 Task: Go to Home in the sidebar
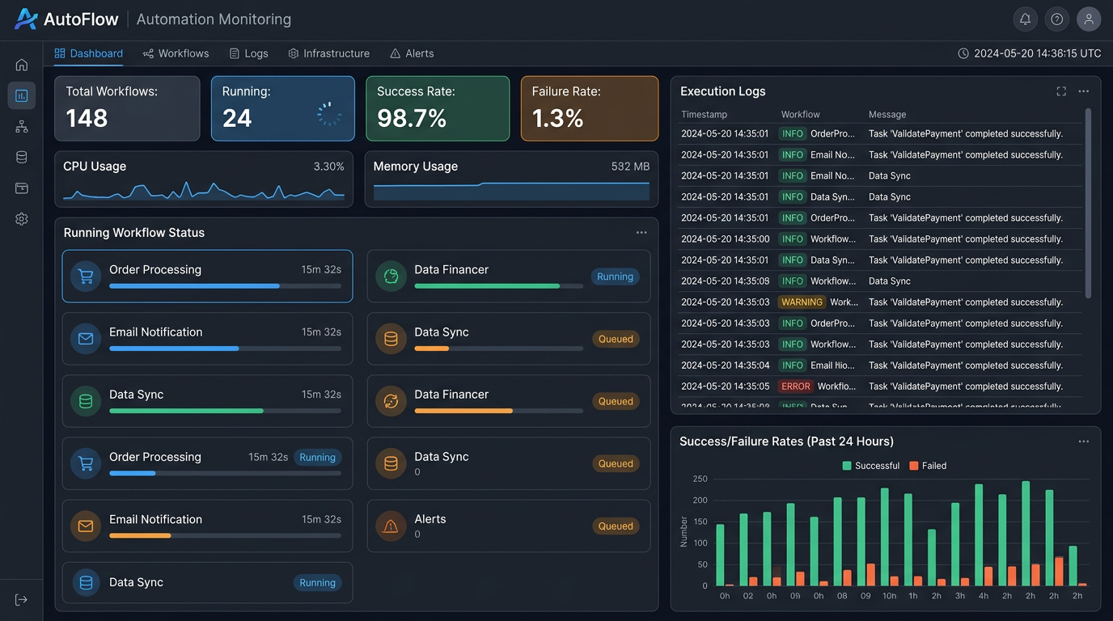(22, 65)
